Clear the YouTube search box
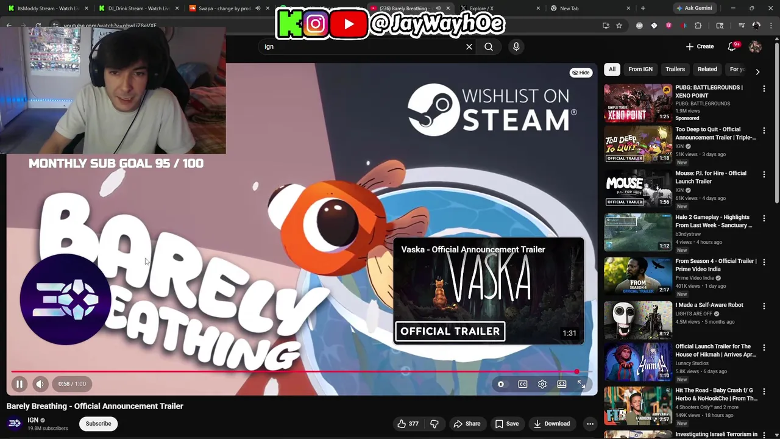Viewport: 780px width, 439px height. click(x=469, y=46)
